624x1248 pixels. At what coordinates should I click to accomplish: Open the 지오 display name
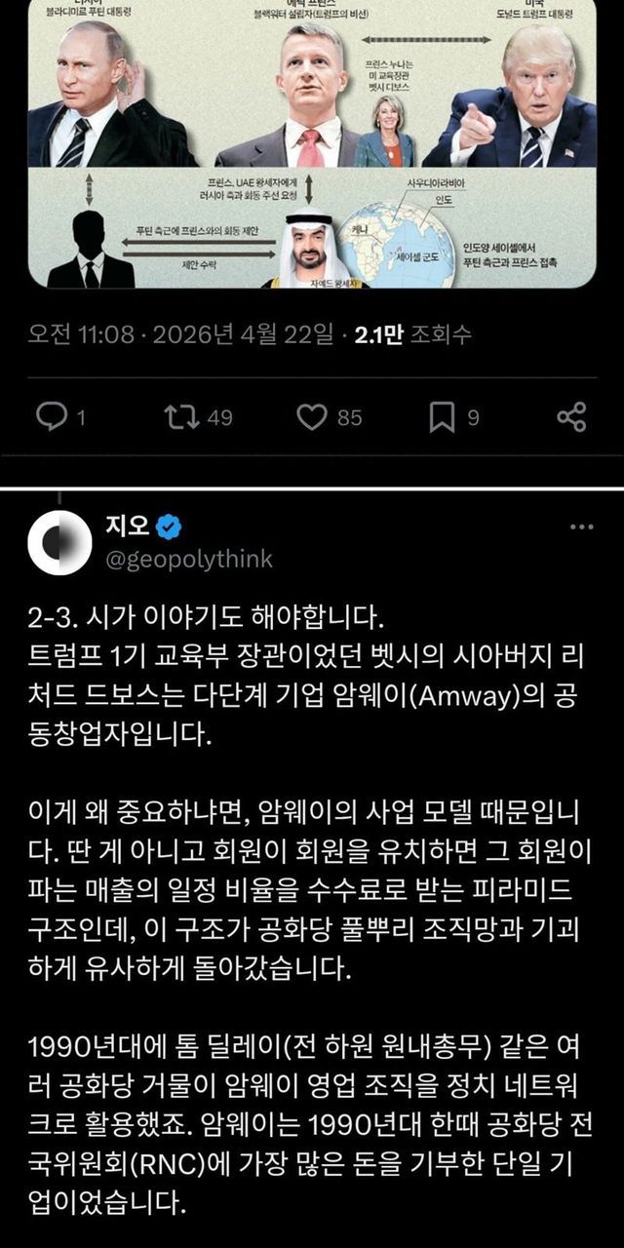point(128,527)
